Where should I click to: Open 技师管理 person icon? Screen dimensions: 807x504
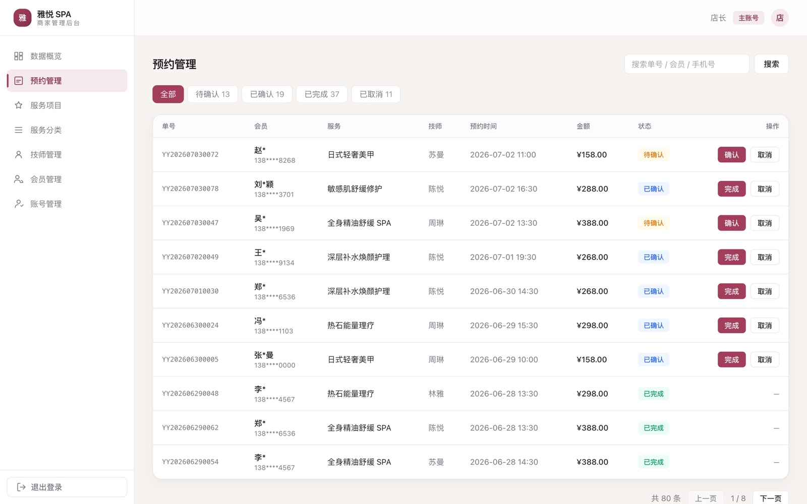point(19,155)
